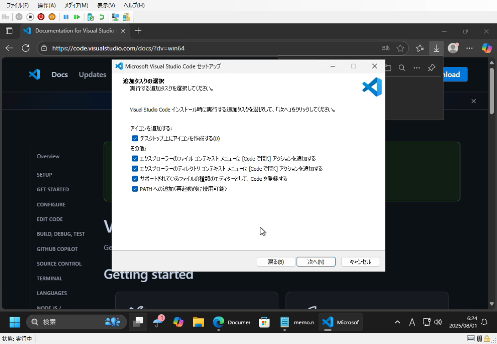
Task: Toggle the add to PATH checkbox
Action: click(x=135, y=189)
